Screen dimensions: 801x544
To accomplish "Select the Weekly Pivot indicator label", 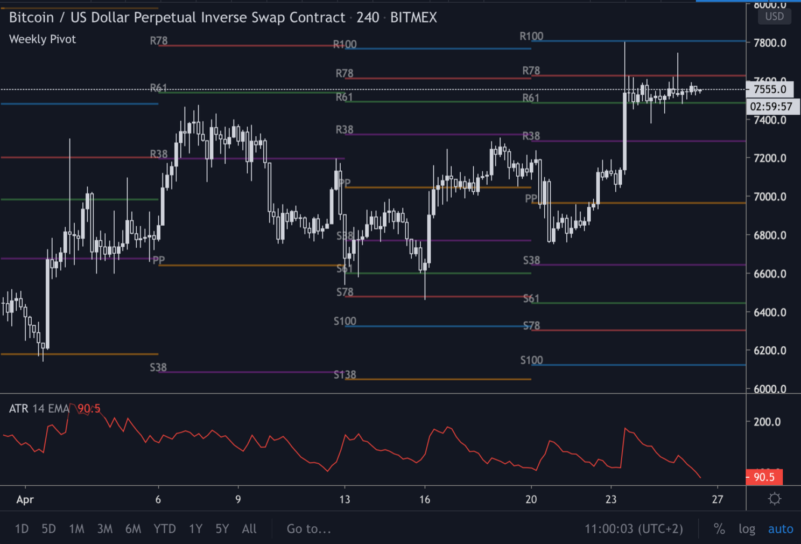I will coord(43,39).
